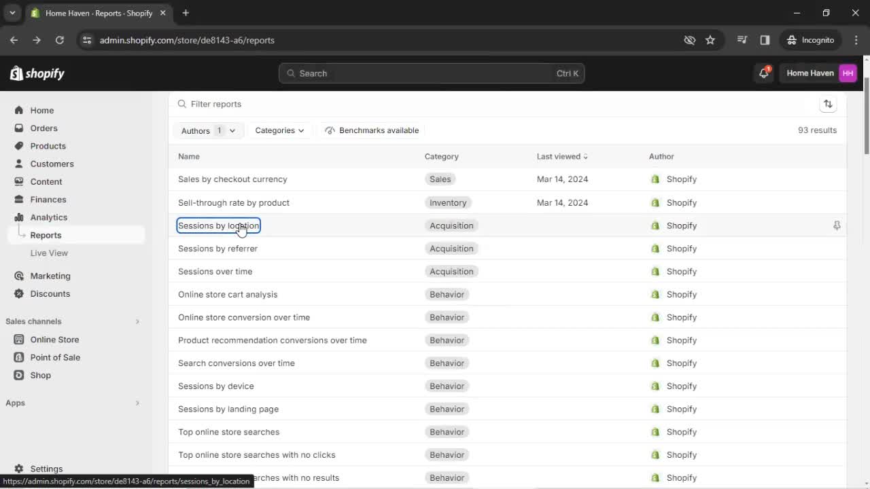
Task: Open Sales by checkout currency report
Action: click(x=232, y=179)
